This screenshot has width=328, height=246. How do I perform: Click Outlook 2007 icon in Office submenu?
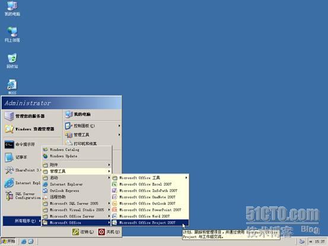click(114, 203)
